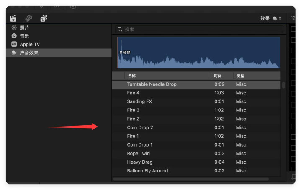This screenshot has width=301, height=190.
Task: Select 音乐 in the sidebar
Action: coord(59,36)
